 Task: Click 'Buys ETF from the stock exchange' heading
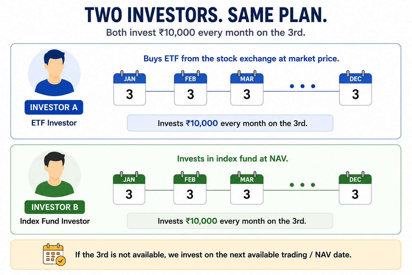pos(241,59)
